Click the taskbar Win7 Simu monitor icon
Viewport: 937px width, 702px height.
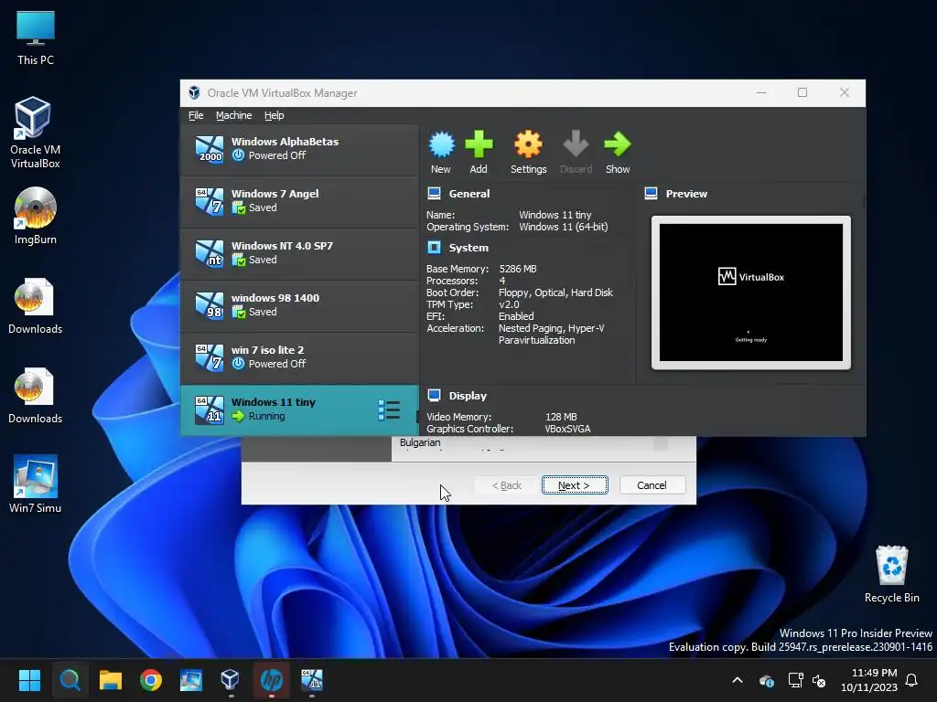point(191,680)
